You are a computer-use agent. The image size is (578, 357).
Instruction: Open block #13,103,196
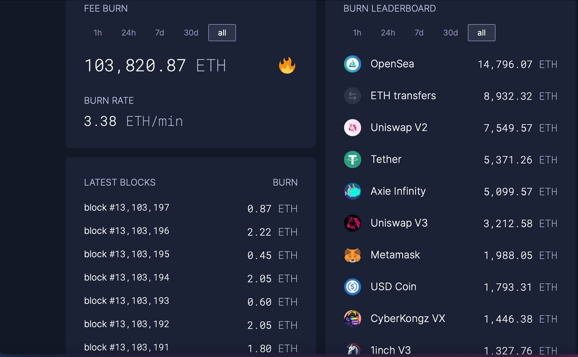point(127,231)
